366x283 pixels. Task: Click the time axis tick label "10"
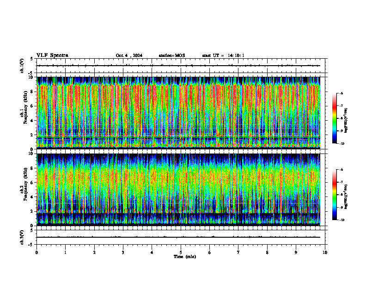tap(325, 252)
